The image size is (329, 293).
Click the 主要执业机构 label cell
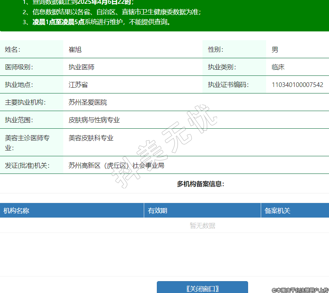(x=25, y=102)
